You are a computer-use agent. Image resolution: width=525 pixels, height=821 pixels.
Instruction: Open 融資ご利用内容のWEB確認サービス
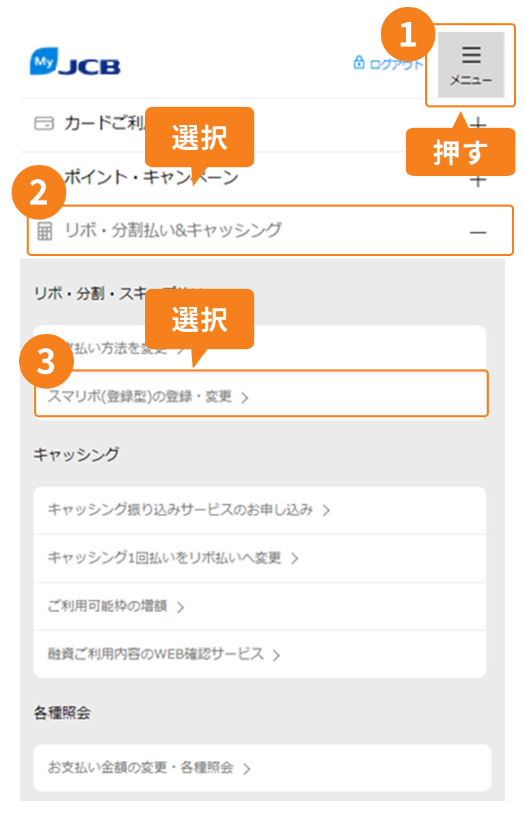[260, 654]
